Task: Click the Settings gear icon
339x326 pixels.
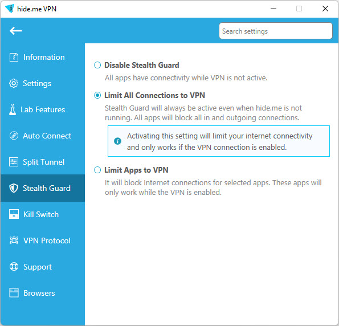Action: tap(14, 84)
